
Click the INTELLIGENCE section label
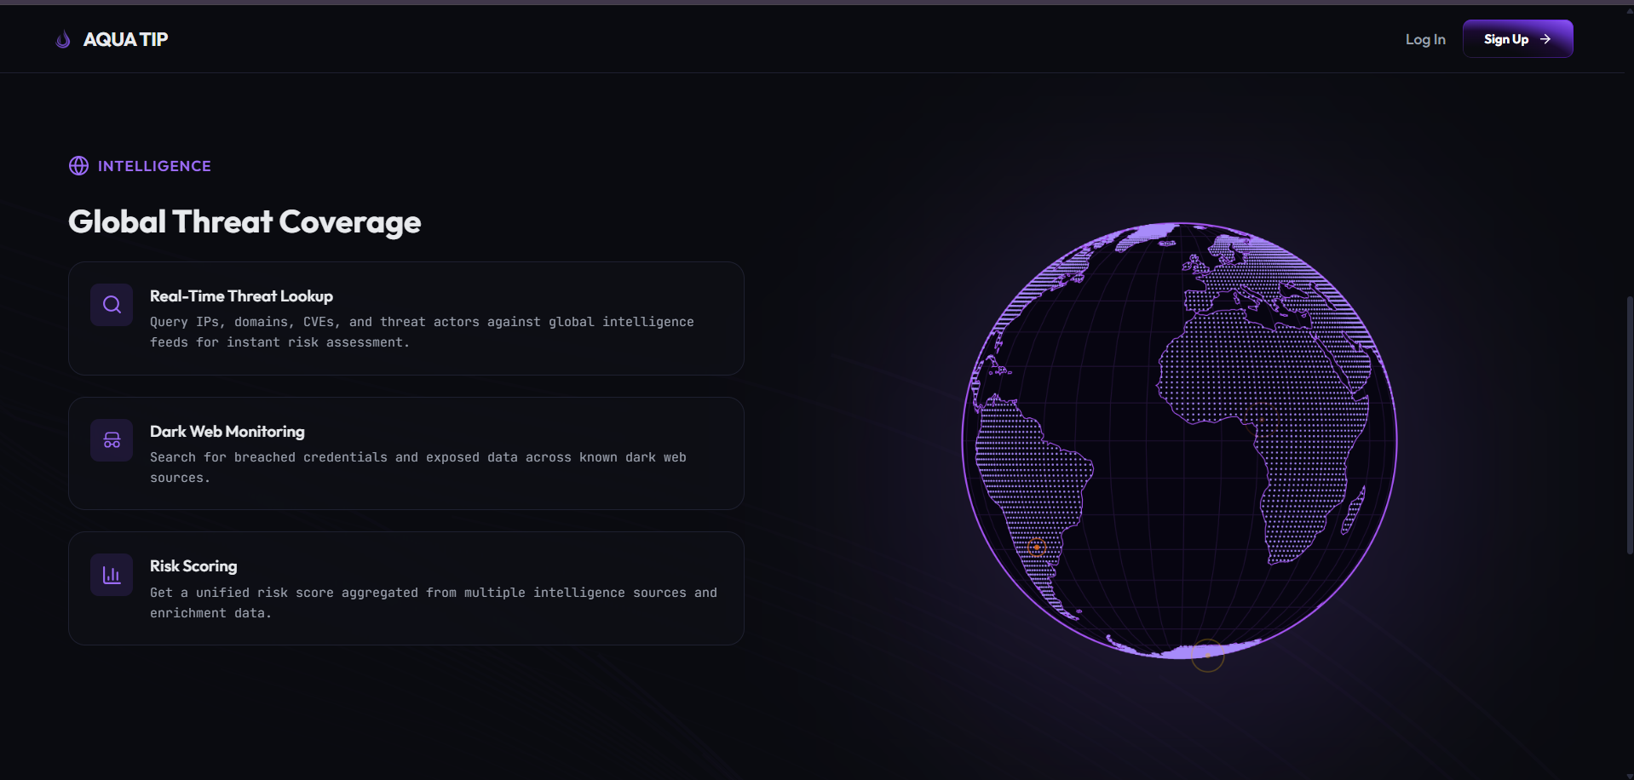point(154,166)
